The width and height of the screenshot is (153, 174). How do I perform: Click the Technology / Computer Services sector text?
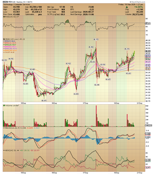tap(17, 4)
